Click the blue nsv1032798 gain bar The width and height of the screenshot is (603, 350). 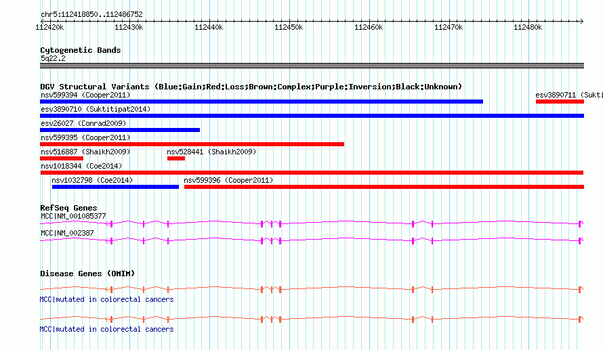point(115,187)
